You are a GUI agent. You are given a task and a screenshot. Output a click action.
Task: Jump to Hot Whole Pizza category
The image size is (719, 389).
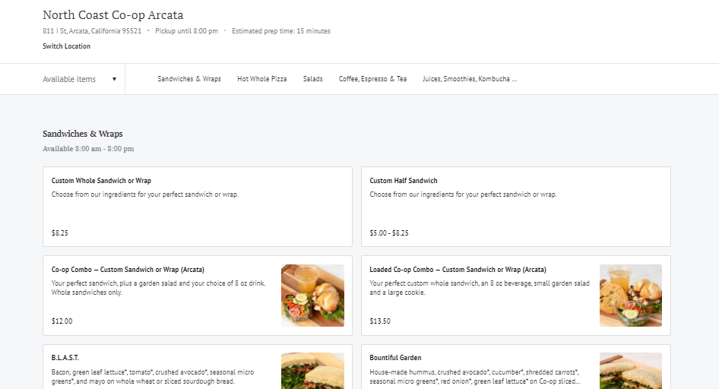point(261,79)
